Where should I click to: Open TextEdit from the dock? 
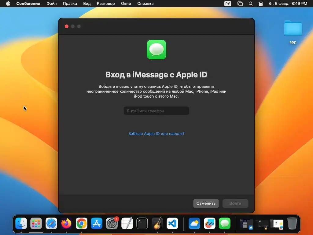[127, 223]
